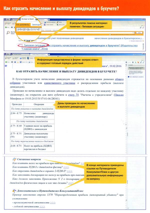
Task: Open the 'Типовая ситуация' search result link
Action: click(x=79, y=47)
